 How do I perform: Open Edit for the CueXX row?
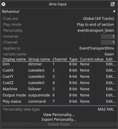(x=111, y=70)
